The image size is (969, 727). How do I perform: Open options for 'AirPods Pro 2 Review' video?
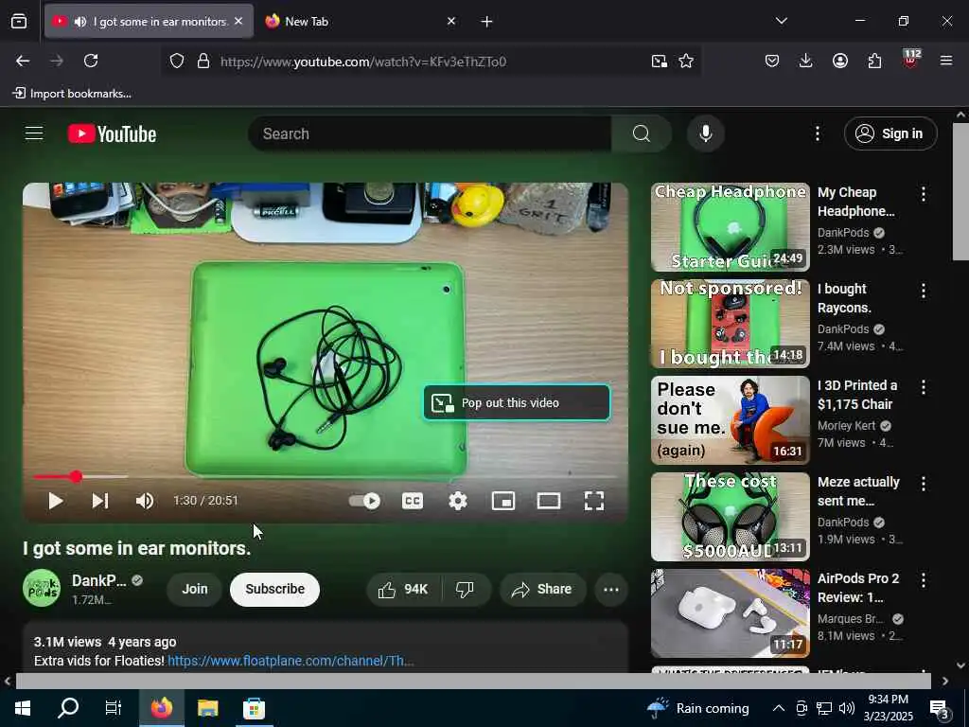coord(924,580)
